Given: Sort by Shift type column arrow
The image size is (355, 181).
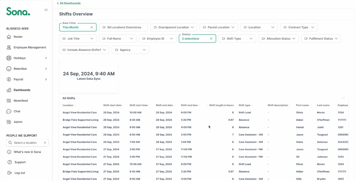Looking at the screenshot, I should click(252, 105).
